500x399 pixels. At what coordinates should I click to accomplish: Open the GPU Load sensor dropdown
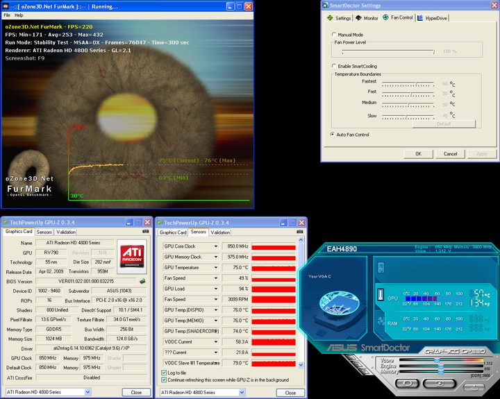tap(216, 289)
